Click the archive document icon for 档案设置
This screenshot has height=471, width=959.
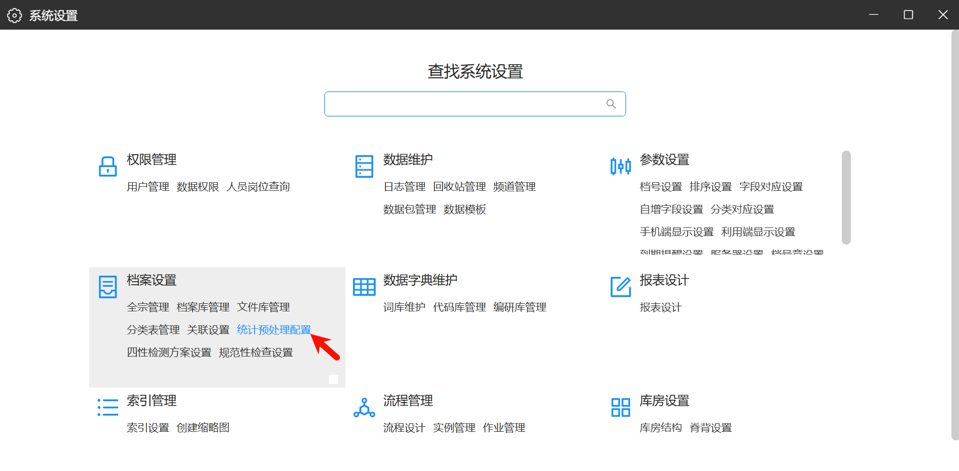click(108, 287)
